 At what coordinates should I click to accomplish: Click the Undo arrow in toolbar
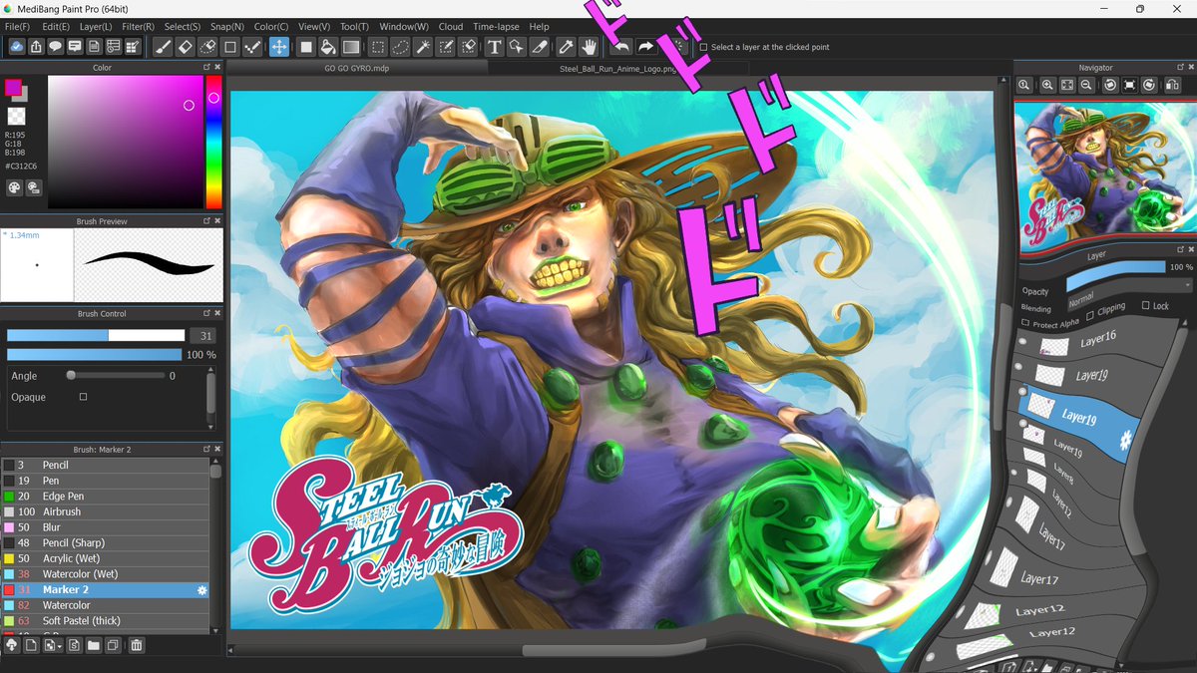[621, 47]
